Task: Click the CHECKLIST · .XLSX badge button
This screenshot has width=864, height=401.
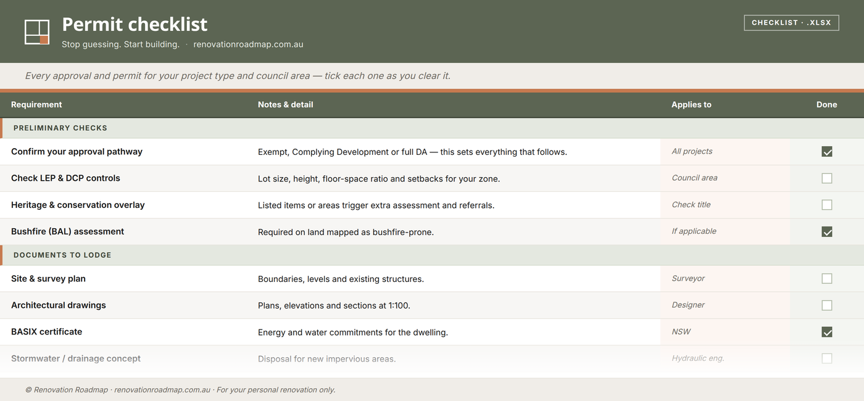Action: [x=791, y=23]
